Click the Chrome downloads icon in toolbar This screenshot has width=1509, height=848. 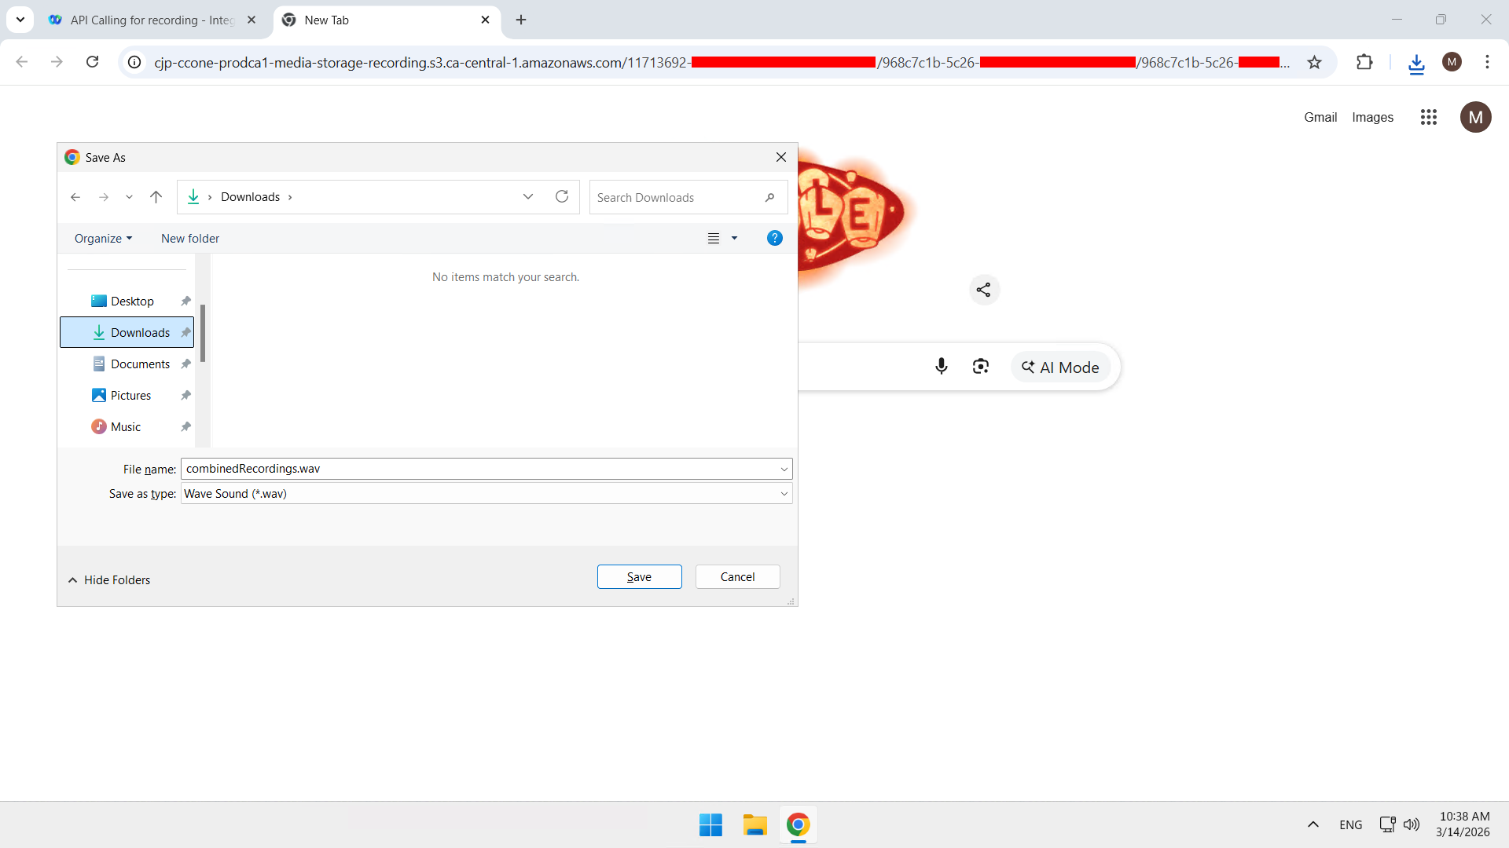[1416, 63]
